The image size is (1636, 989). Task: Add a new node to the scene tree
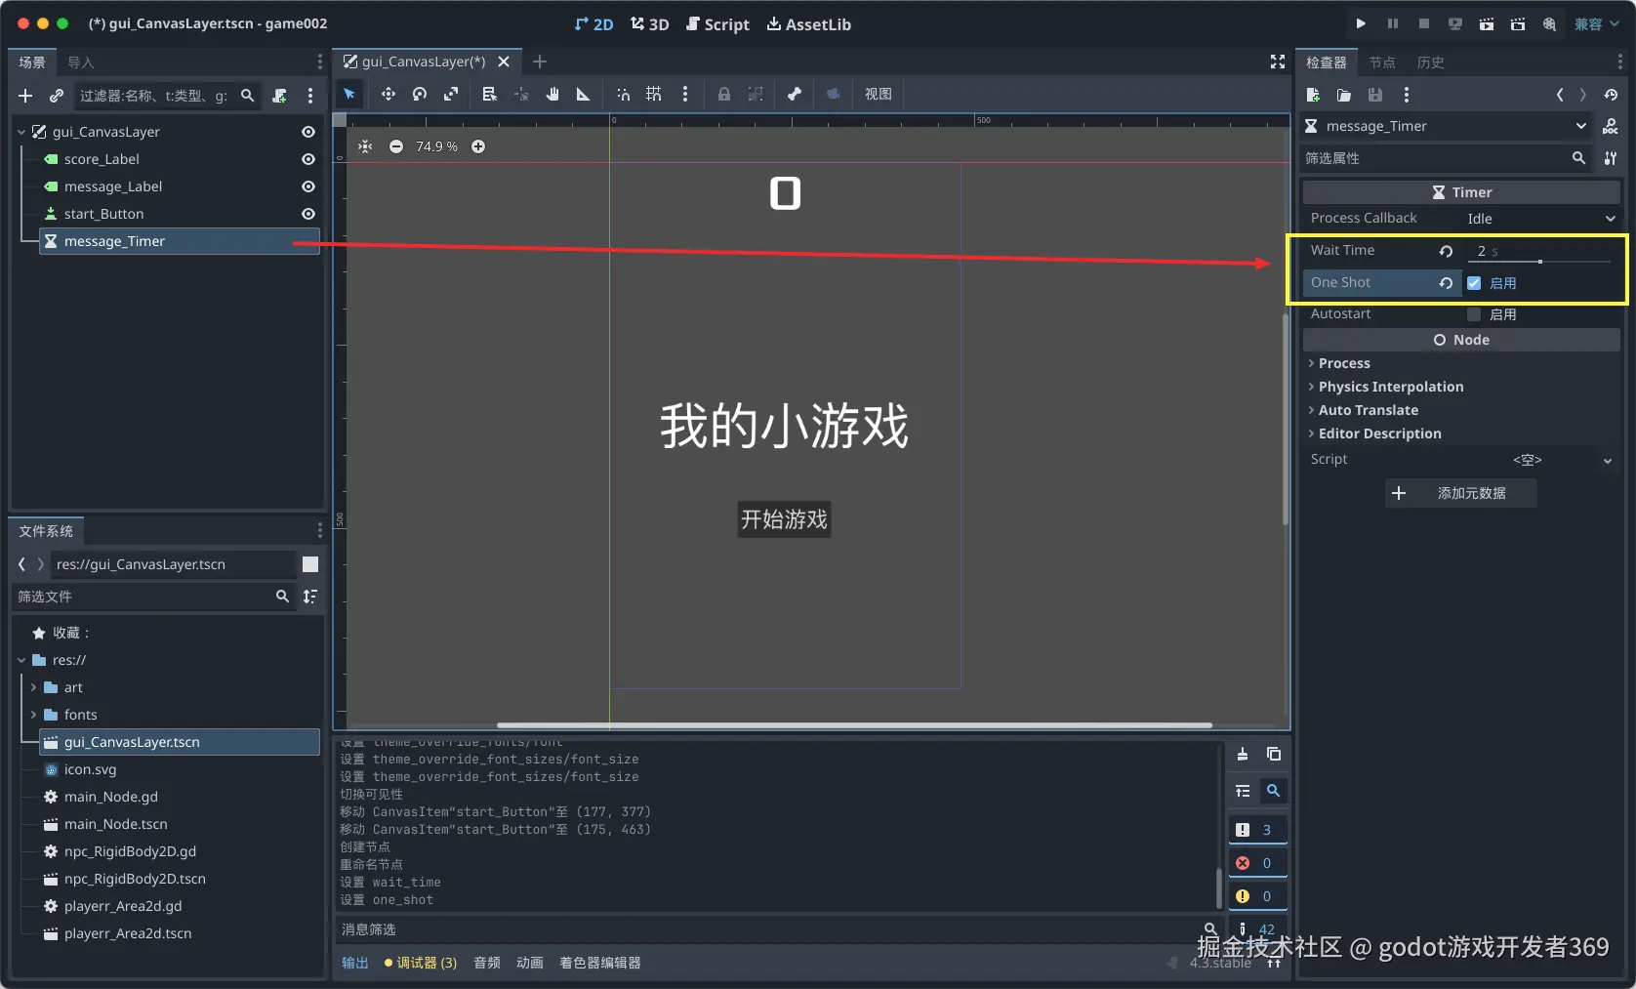tap(25, 96)
